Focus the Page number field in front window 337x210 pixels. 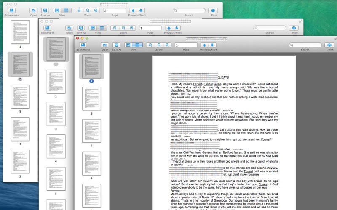186,45
